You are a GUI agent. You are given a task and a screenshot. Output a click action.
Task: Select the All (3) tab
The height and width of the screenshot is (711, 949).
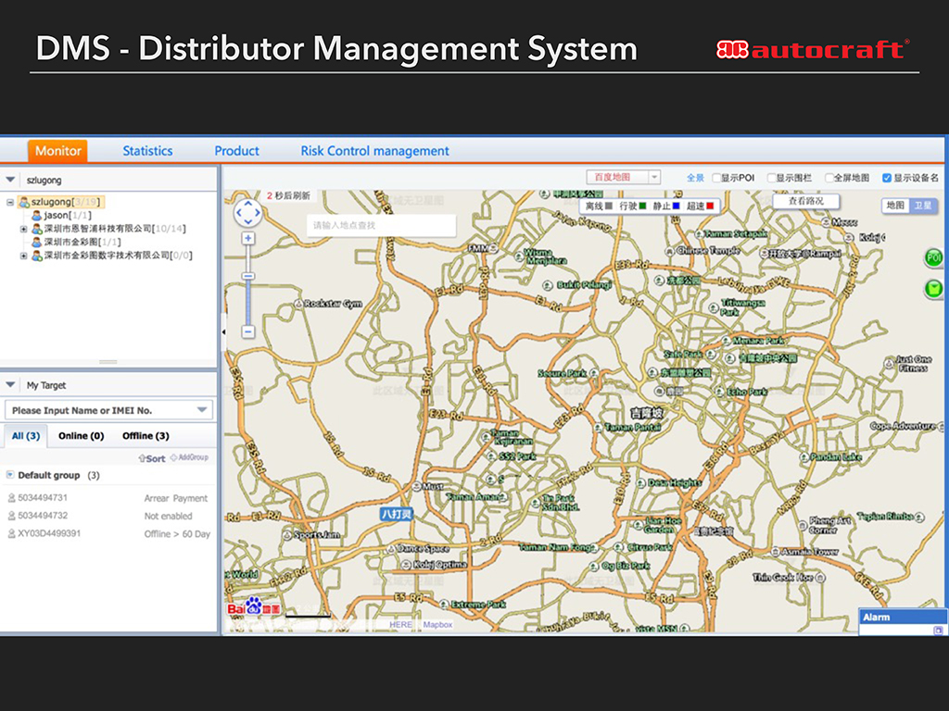(x=26, y=436)
